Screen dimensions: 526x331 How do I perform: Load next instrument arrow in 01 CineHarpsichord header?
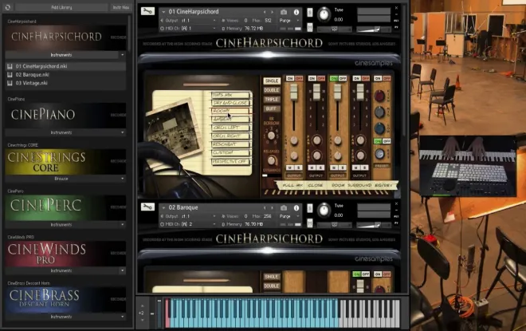272,12
